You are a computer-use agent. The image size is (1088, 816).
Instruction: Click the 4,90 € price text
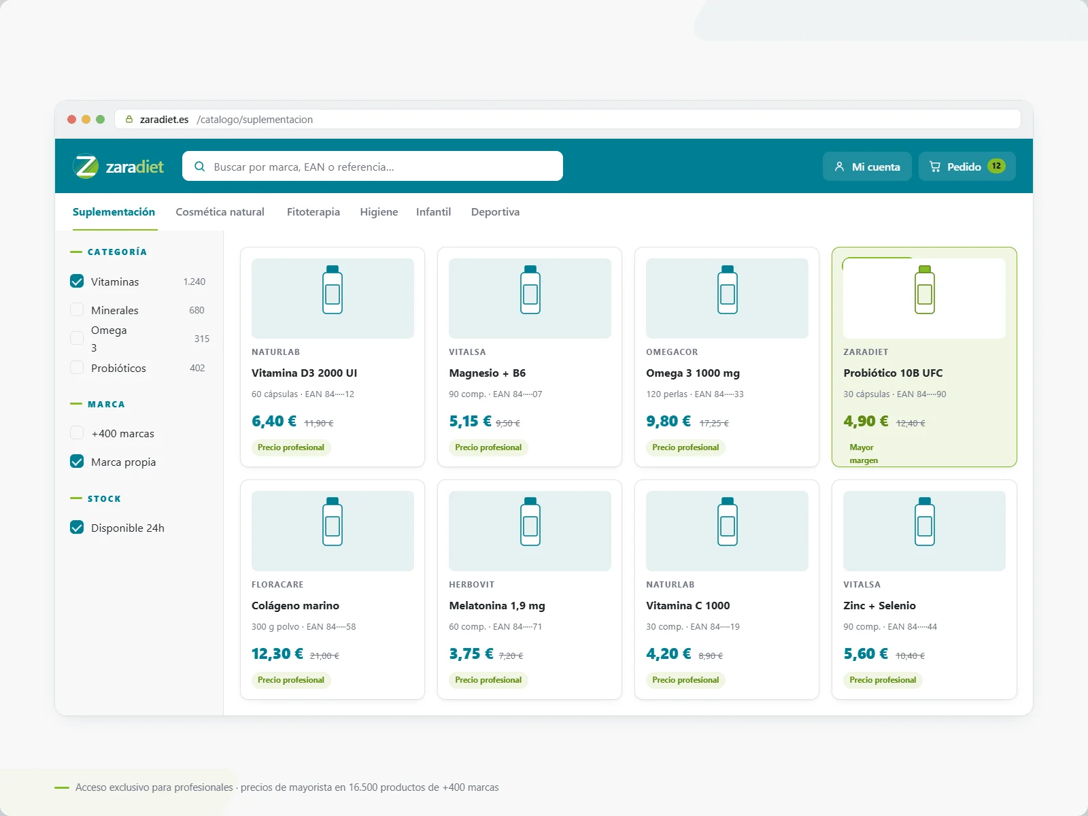[866, 422]
